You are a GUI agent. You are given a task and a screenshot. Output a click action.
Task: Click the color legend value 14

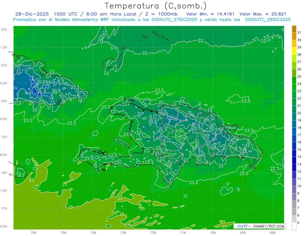[299, 157]
